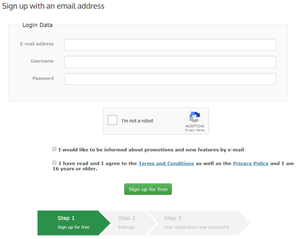Image resolution: width=299 pixels, height=239 pixels.
Task: Focus the Username input field
Action: tap(170, 62)
